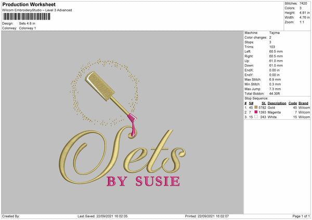Click the 'Down:' measurement label
Screen dimensions: 312x220
pos(249,65)
